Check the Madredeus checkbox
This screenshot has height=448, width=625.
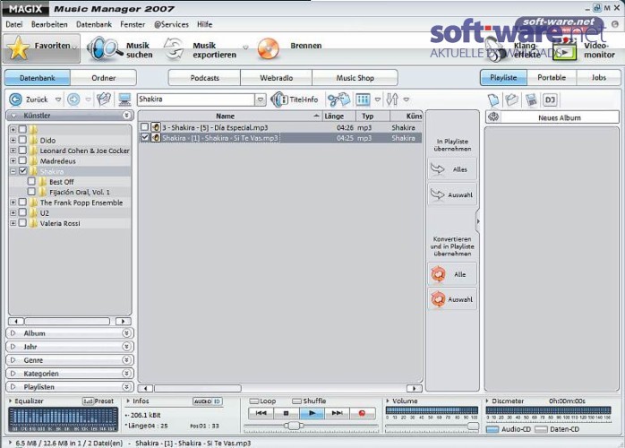[22, 160]
